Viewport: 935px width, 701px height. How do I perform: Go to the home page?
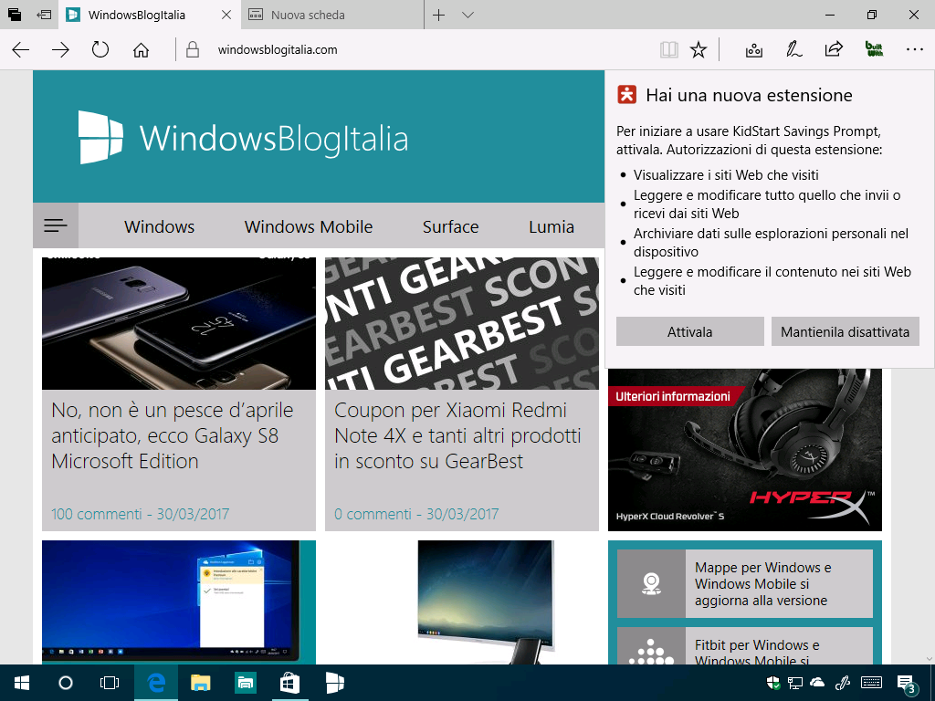pyautogui.click(x=141, y=49)
